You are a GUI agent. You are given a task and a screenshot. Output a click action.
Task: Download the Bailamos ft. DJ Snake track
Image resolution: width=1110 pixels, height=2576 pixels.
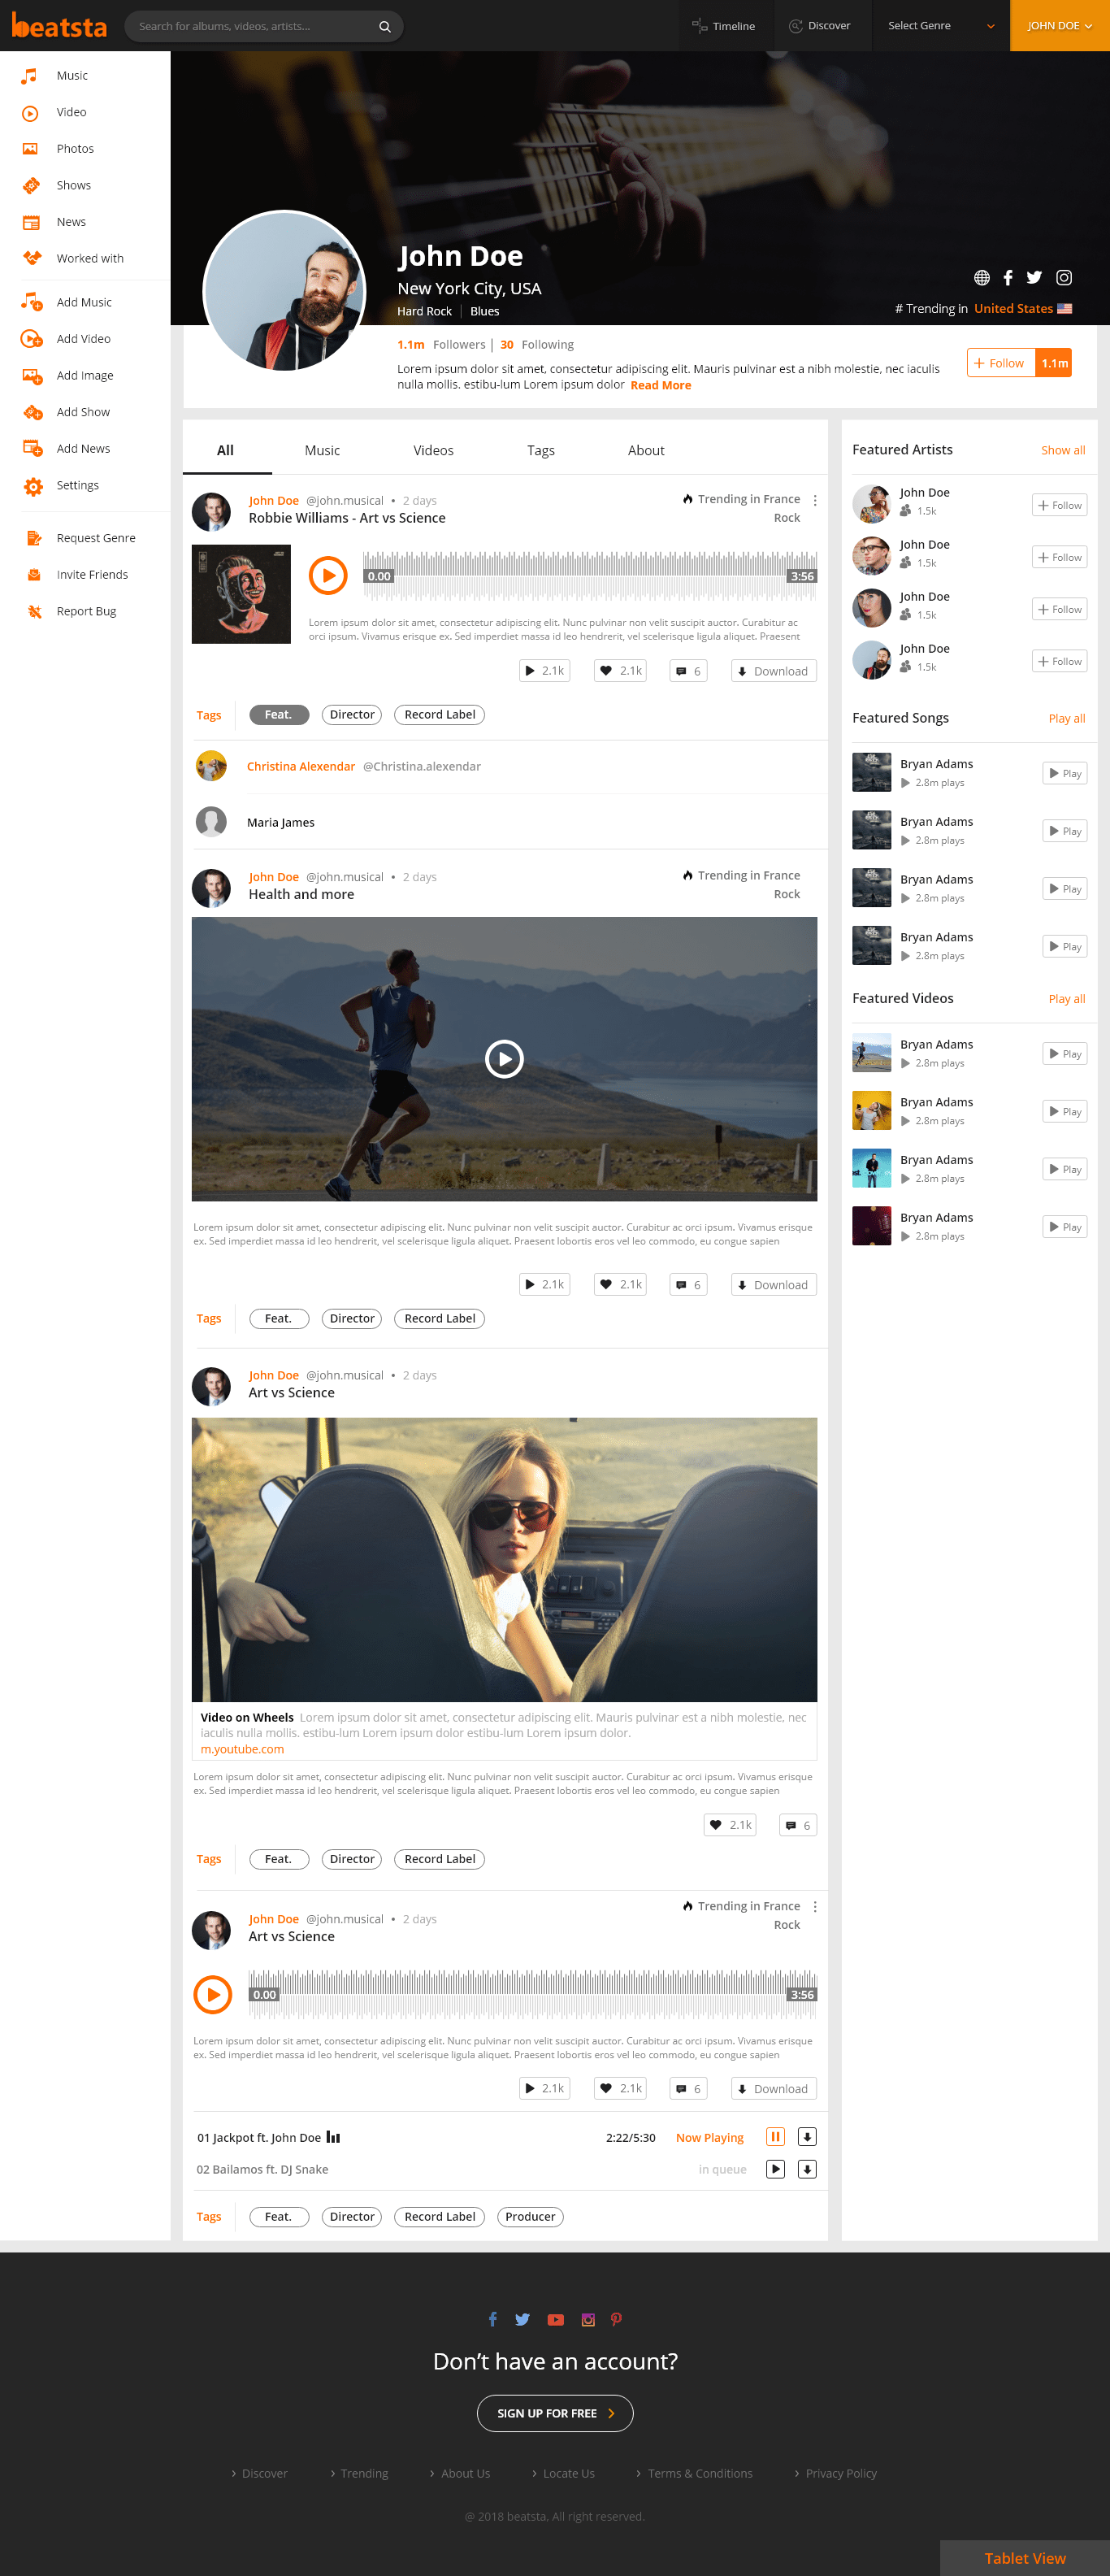pyautogui.click(x=807, y=2169)
